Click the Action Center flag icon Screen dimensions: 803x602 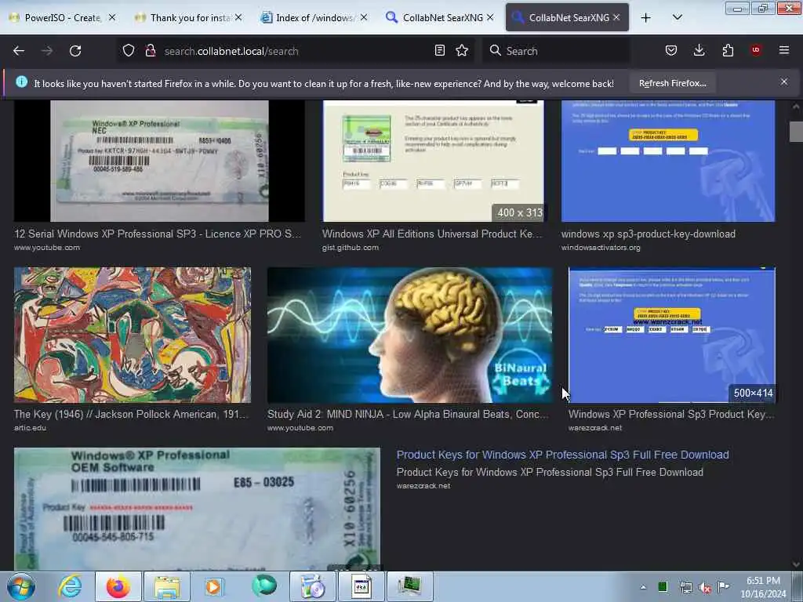pyautogui.click(x=723, y=587)
